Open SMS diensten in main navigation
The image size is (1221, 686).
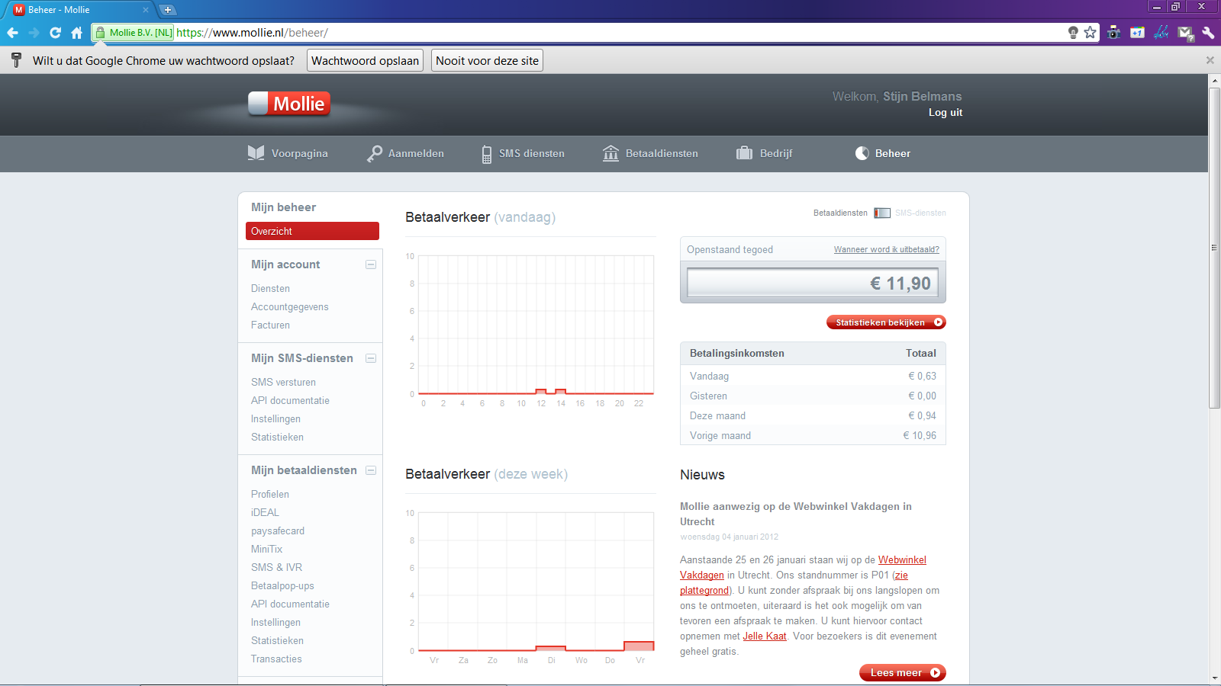(532, 153)
